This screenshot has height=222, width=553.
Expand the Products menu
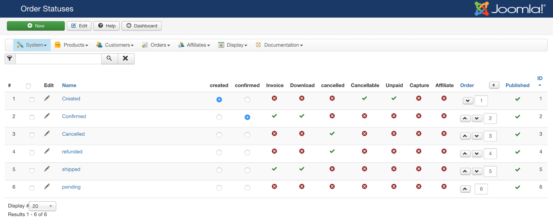(71, 45)
